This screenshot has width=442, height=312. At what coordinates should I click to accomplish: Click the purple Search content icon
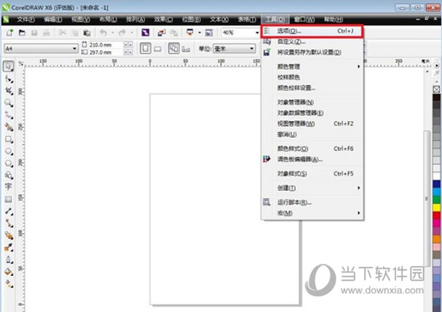tap(145, 33)
